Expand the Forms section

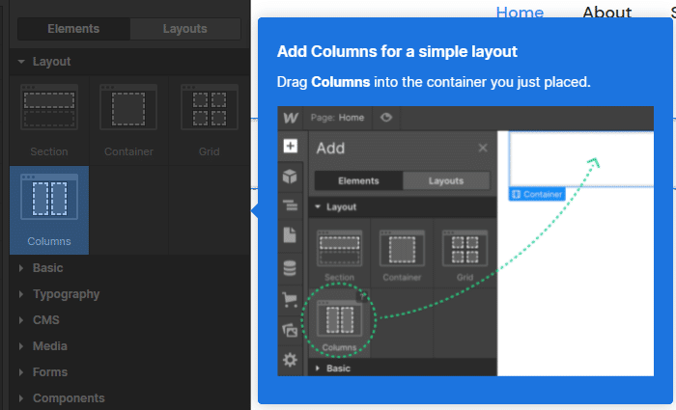click(50, 372)
